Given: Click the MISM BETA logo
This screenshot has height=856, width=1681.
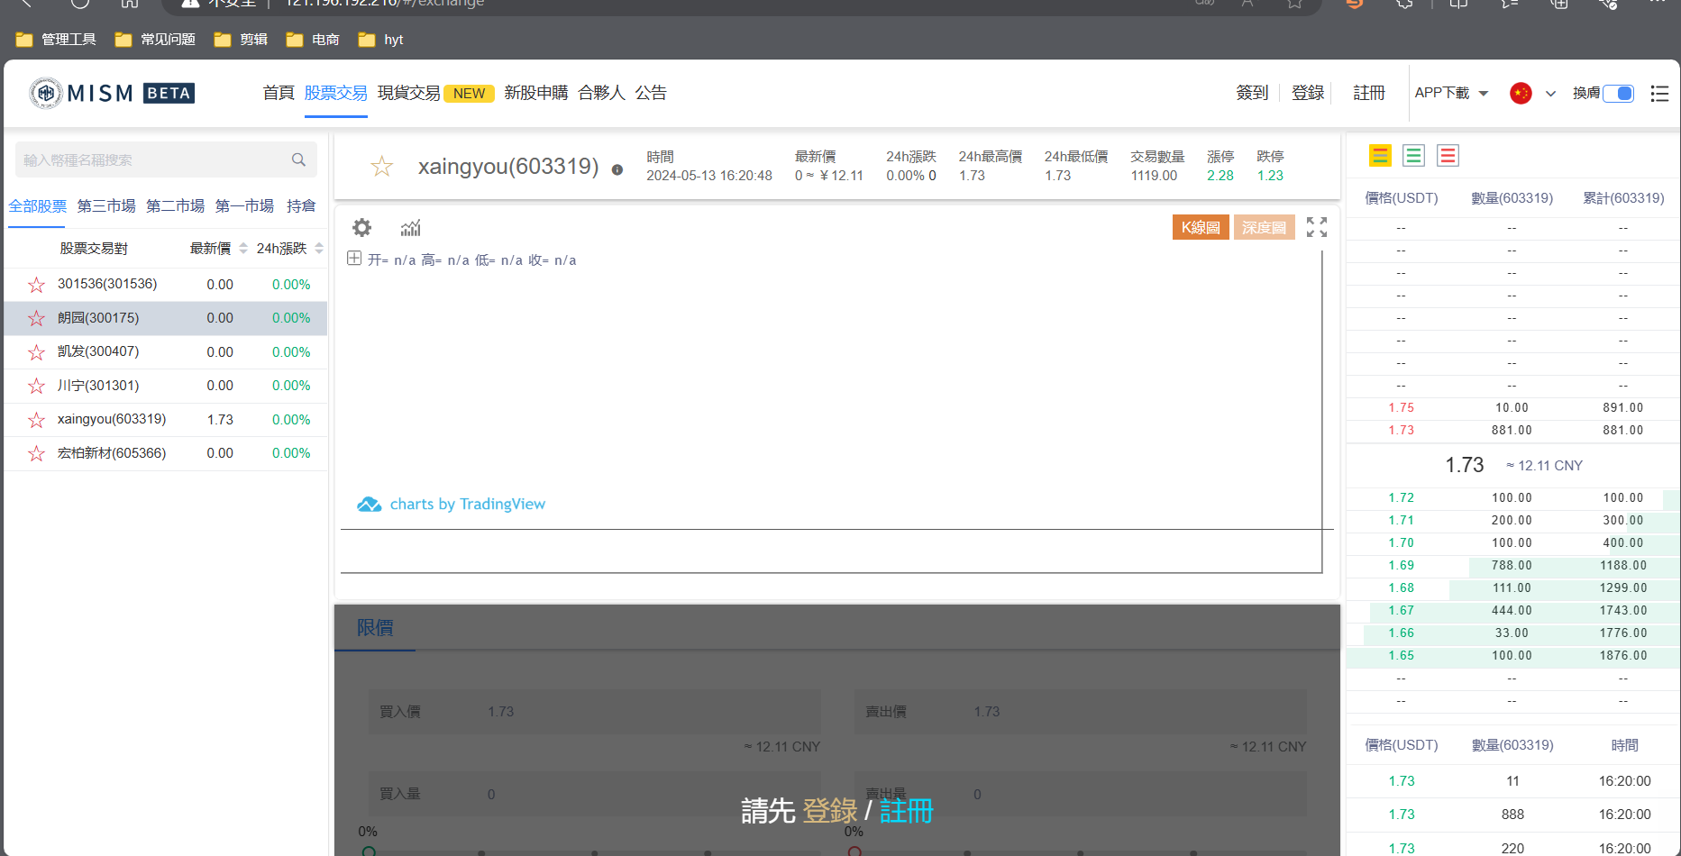Looking at the screenshot, I should pos(112,93).
